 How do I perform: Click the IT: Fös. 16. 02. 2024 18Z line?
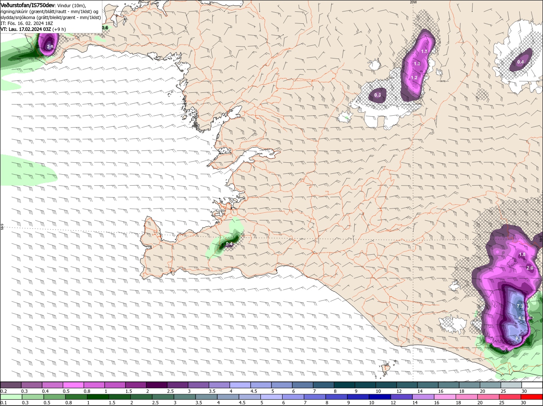click(26, 23)
